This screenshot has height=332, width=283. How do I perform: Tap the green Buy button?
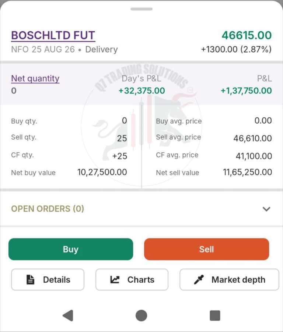[x=71, y=249]
